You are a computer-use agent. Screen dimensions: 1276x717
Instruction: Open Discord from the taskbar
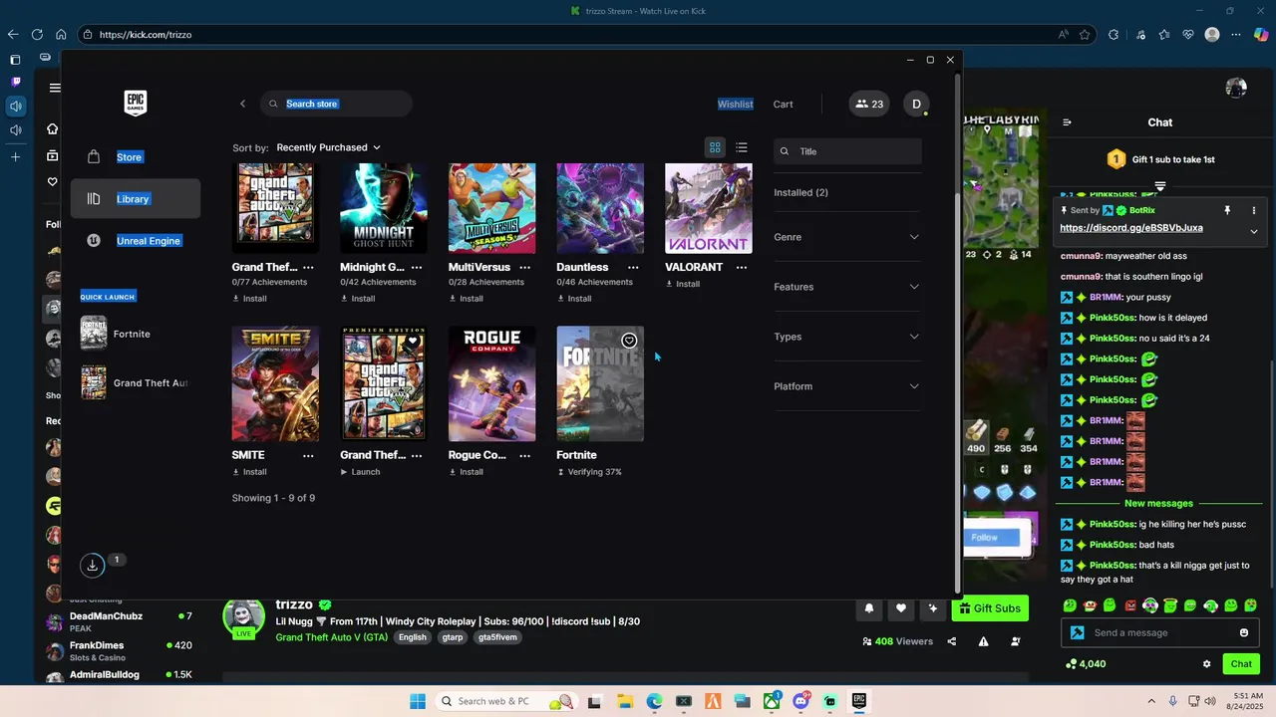[800, 701]
